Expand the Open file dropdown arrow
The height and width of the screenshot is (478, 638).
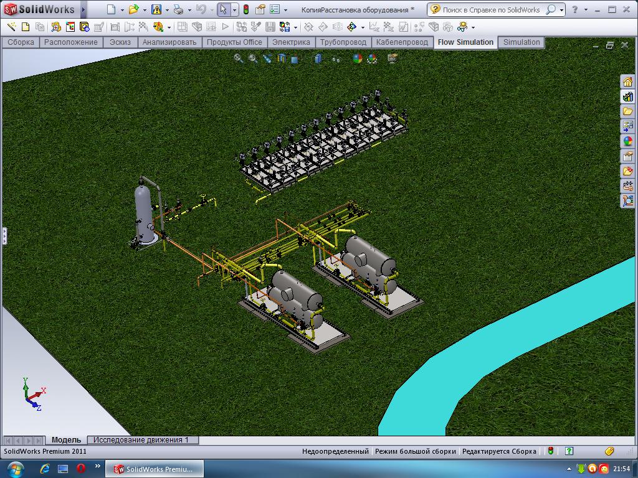(x=145, y=10)
